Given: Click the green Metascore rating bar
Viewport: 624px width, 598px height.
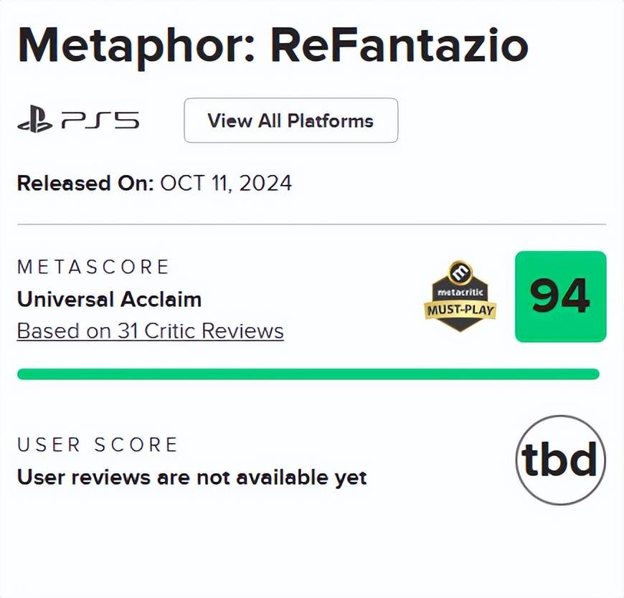Looking at the screenshot, I should [x=308, y=374].
